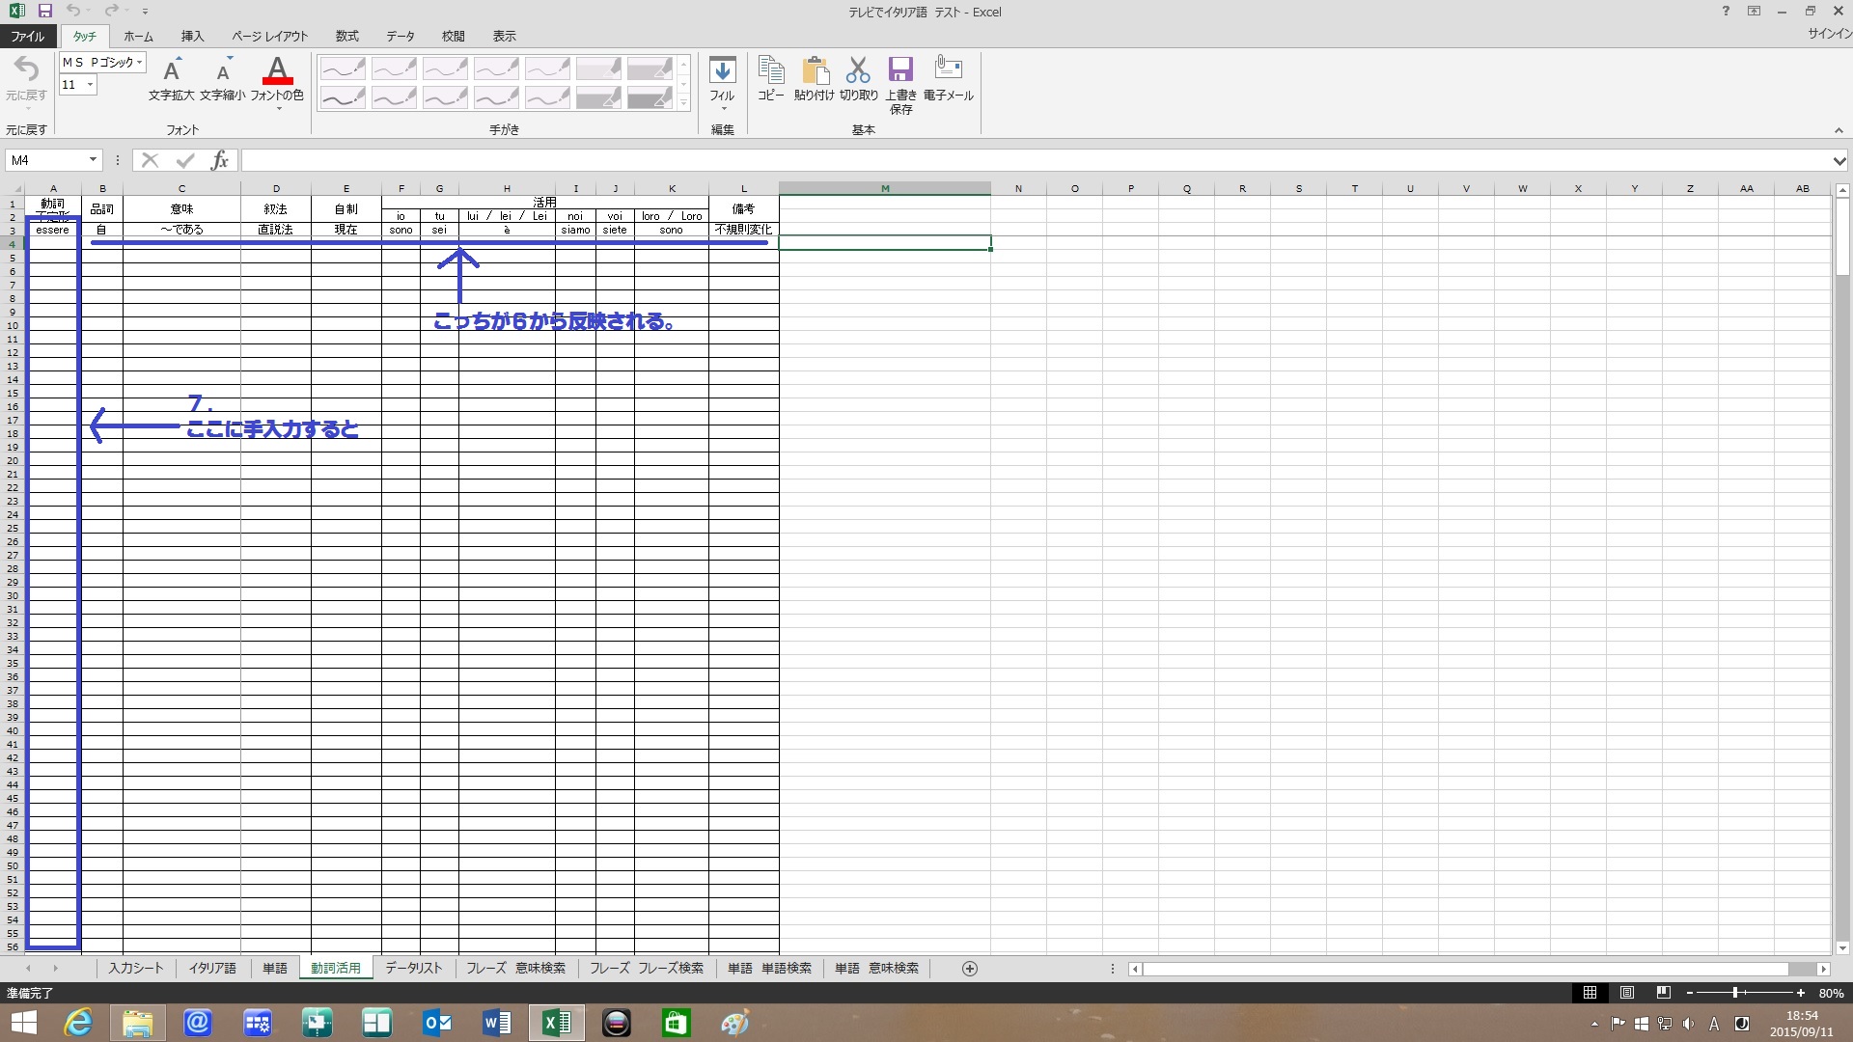Open the font size dropdown
The width and height of the screenshot is (1853, 1042).
[x=90, y=85]
